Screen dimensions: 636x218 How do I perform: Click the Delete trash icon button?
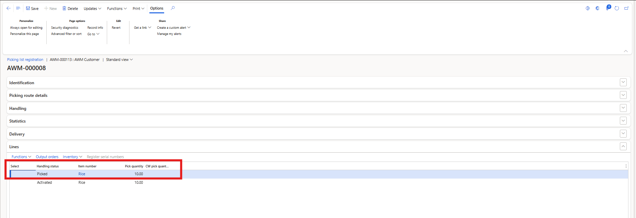tap(70, 9)
